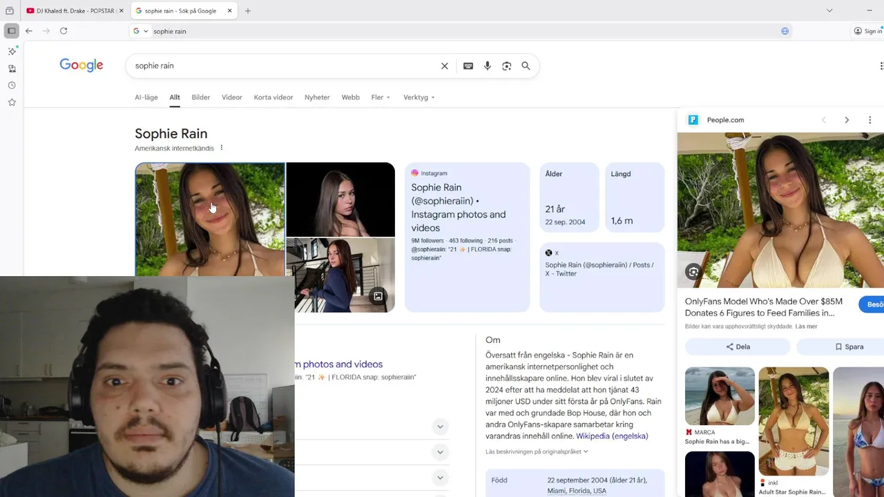This screenshot has width=884, height=497.
Task: Open the three-dot menu next to Amerikansk internetkändis
Action: pyautogui.click(x=222, y=148)
